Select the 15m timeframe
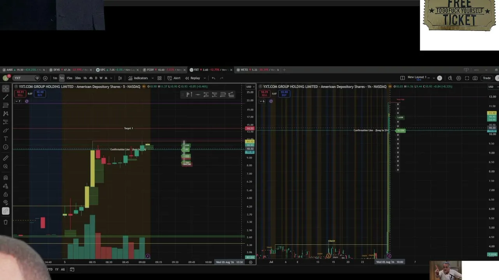Image resolution: width=499 pixels, height=280 pixels. [69, 78]
